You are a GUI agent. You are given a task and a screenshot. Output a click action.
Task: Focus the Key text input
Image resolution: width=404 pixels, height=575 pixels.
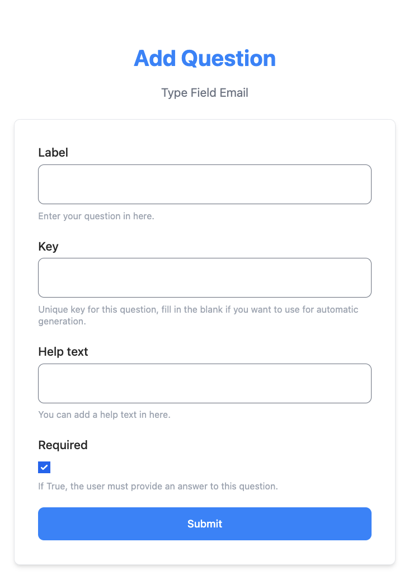[x=205, y=277]
